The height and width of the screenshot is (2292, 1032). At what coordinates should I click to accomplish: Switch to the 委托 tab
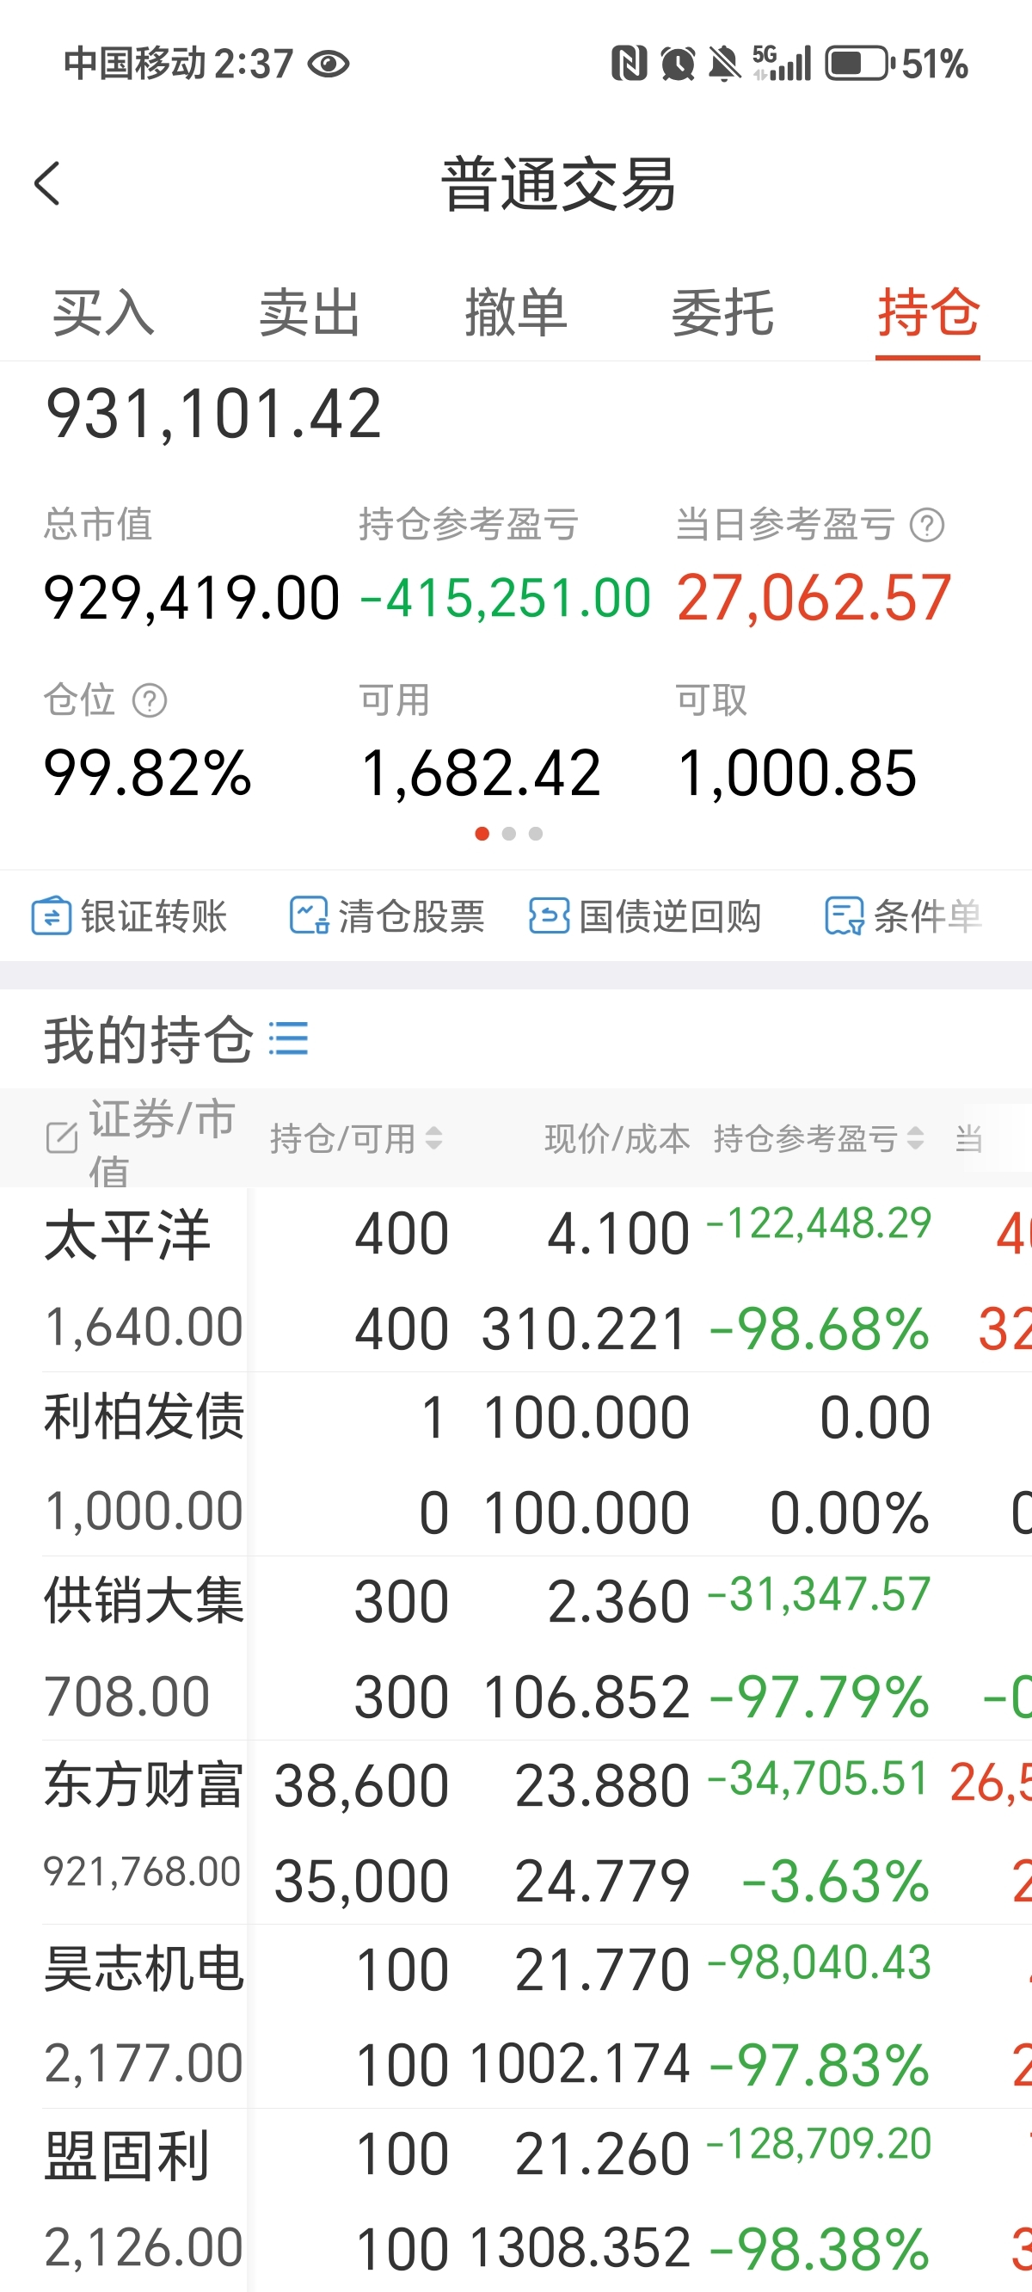coord(722,313)
